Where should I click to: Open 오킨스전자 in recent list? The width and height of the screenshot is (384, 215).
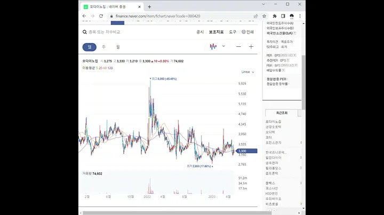pos(273,143)
